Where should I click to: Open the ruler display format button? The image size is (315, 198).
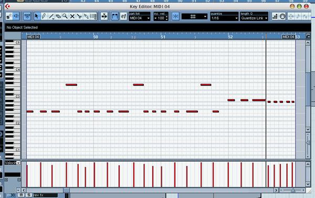308,36
